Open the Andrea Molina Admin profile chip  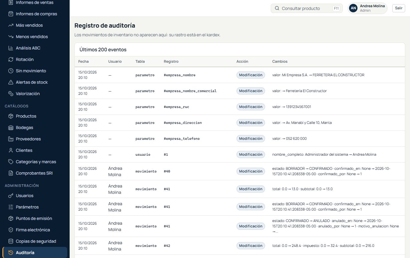(x=367, y=8)
